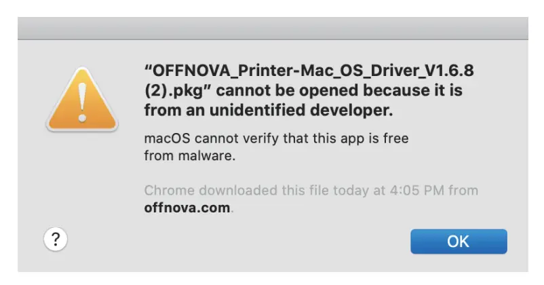The width and height of the screenshot is (544, 285).
Task: Click the OK button
Action: point(459,241)
